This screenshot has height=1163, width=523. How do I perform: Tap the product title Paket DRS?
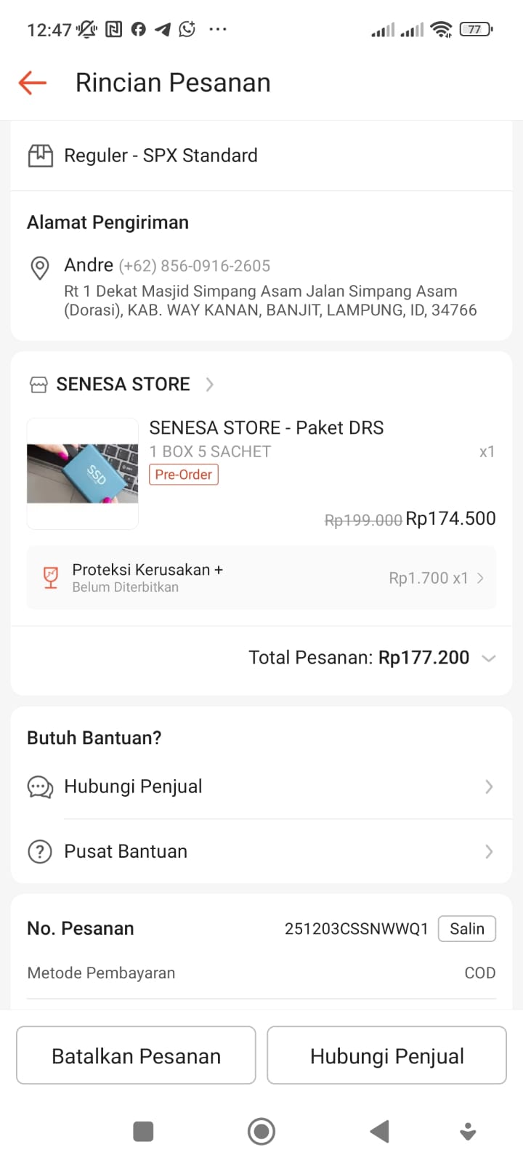(x=266, y=427)
